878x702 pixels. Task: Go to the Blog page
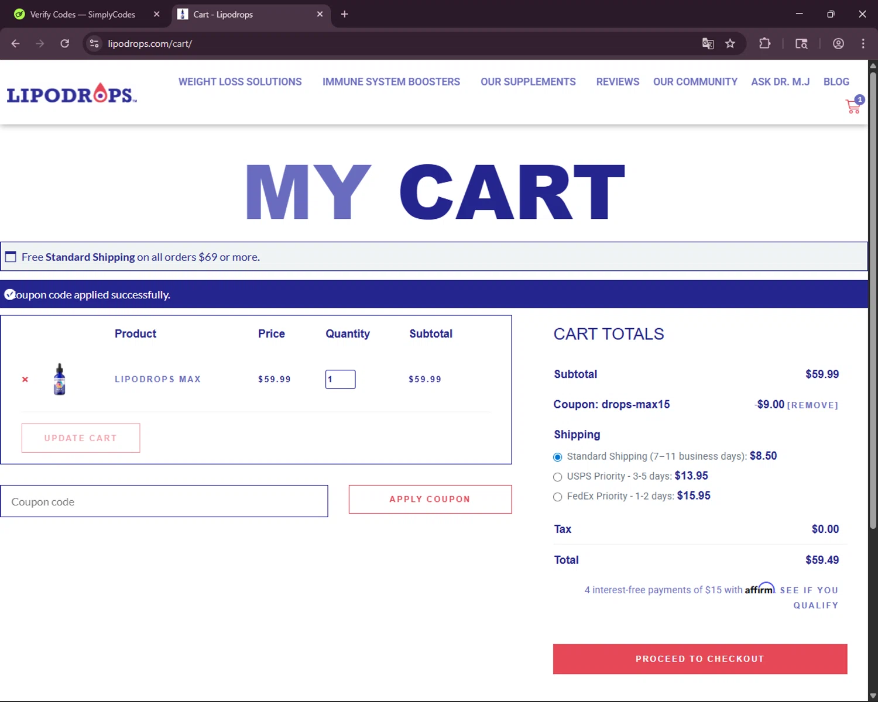pos(836,82)
